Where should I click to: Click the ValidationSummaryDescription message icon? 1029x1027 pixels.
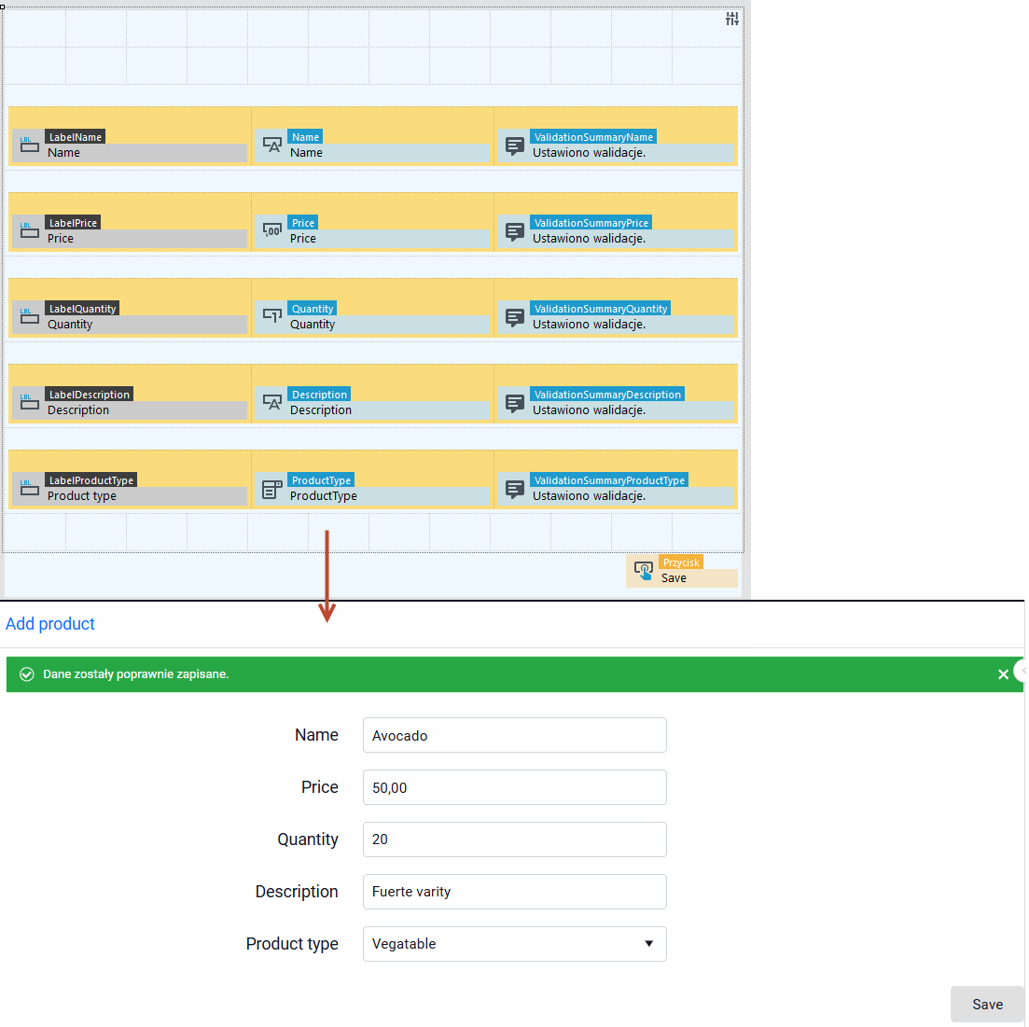click(515, 403)
